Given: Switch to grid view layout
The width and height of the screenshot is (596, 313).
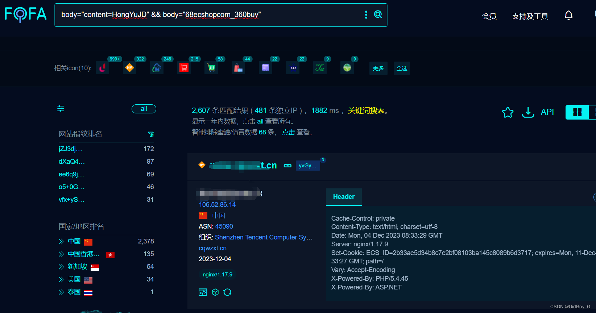Looking at the screenshot, I should 577,112.
